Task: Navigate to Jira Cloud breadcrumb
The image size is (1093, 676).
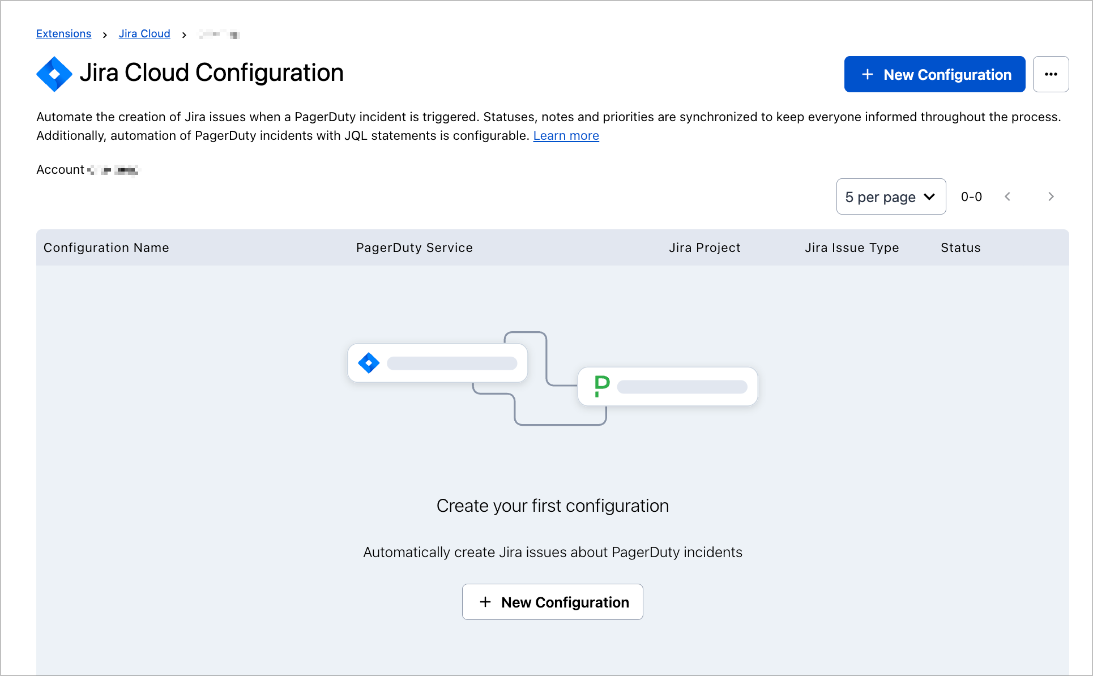Action: point(144,34)
